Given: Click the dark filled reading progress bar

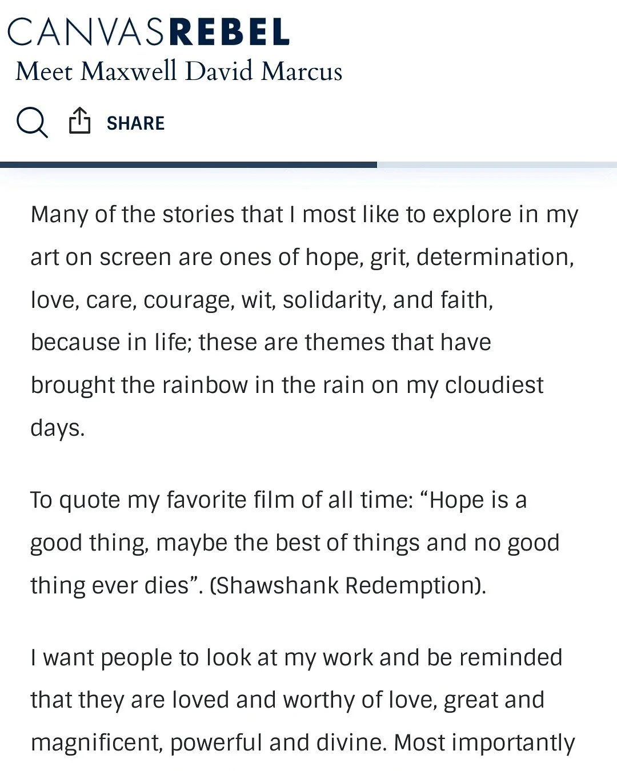Looking at the screenshot, I should pyautogui.click(x=189, y=164).
